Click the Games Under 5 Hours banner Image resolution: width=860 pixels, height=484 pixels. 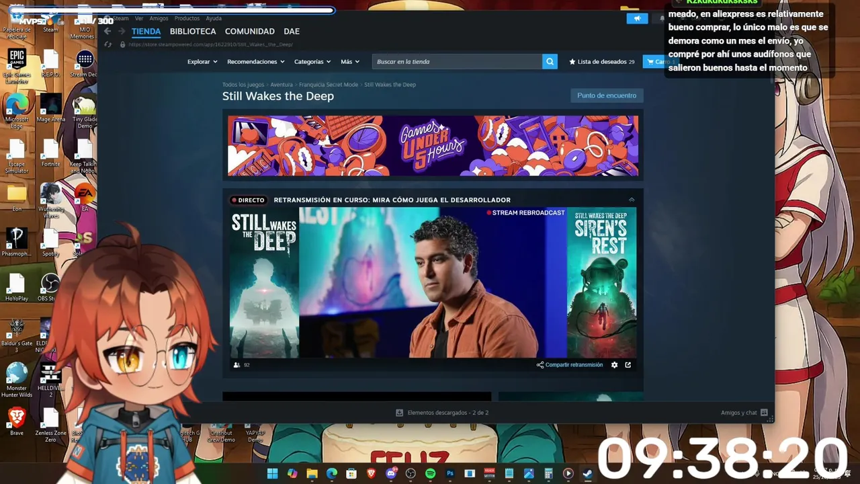click(x=433, y=145)
